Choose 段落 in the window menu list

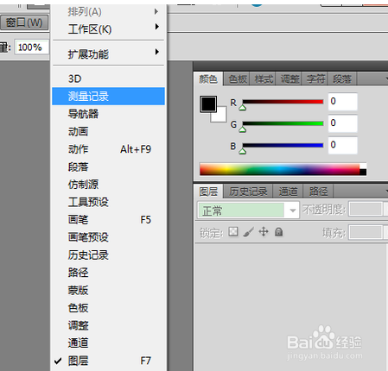coord(108,167)
